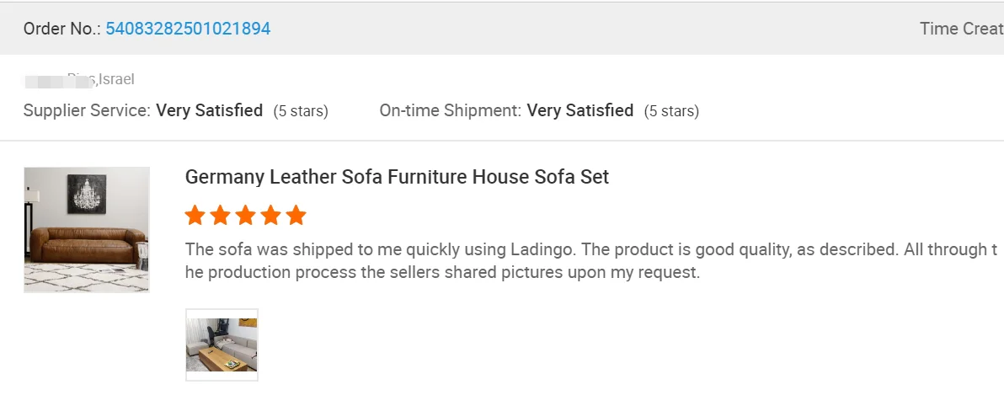Click the second orange rating star
The height and width of the screenshot is (406, 1004).
pos(221,216)
